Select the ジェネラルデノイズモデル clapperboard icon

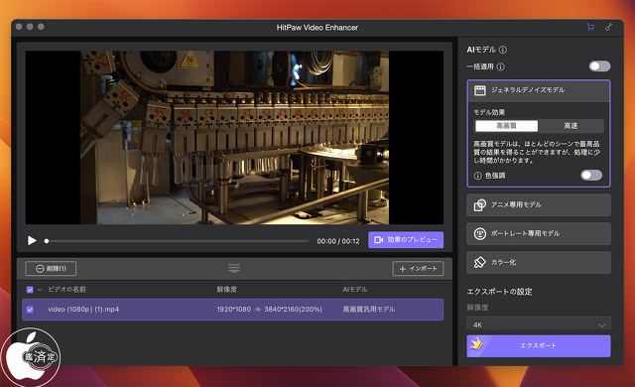[480, 90]
